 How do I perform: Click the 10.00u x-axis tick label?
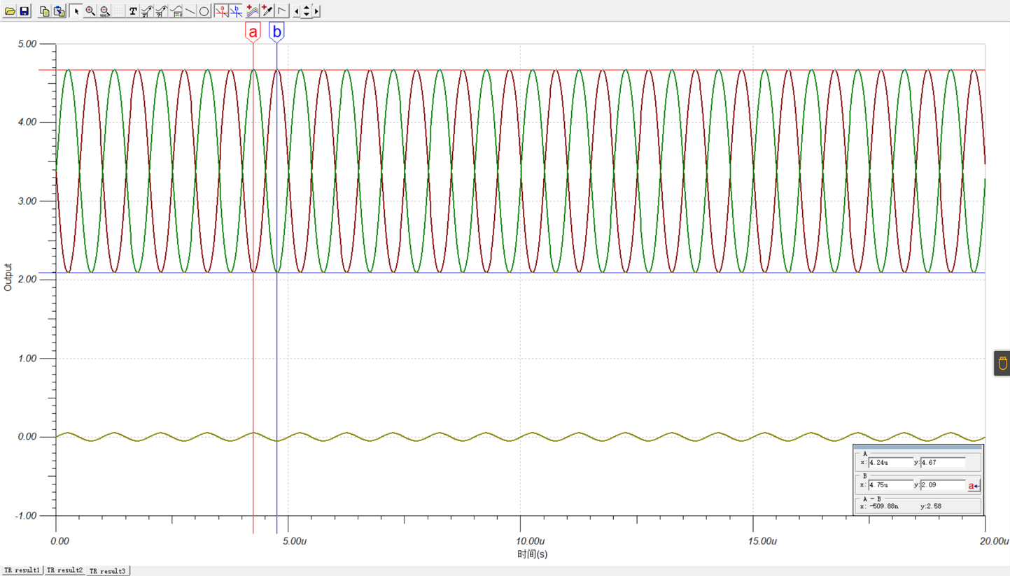[x=530, y=541]
